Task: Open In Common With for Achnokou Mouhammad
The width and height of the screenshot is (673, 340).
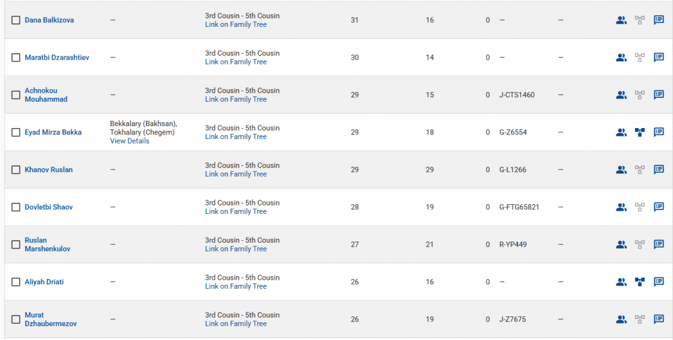Action: coord(621,95)
